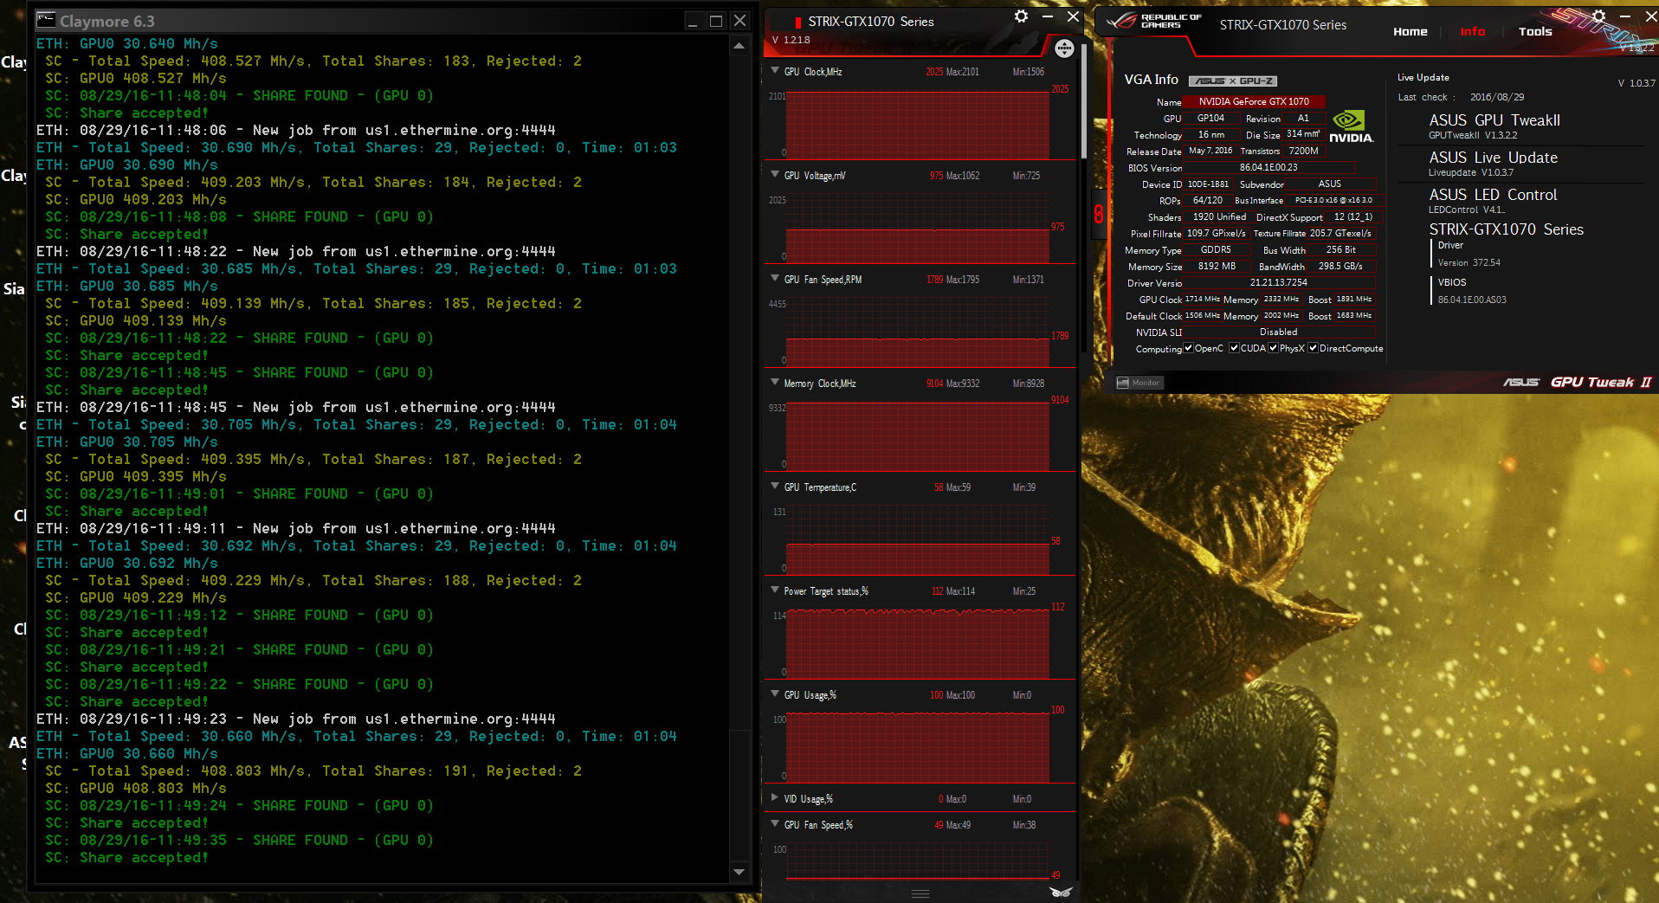
Task: Minimize the Claymore 6.3 window
Action: [693, 21]
